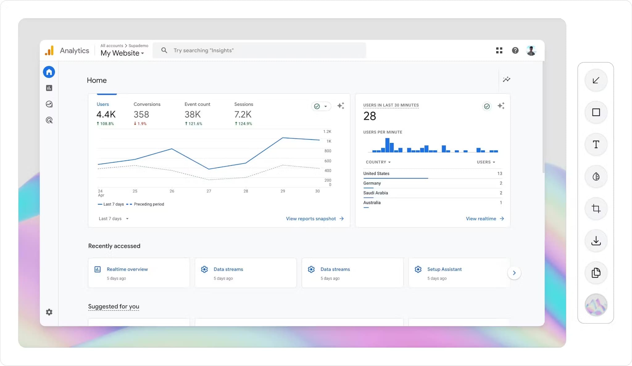This screenshot has width=632, height=366.
Task: Open Reports icon in left sidebar
Action: click(49, 88)
